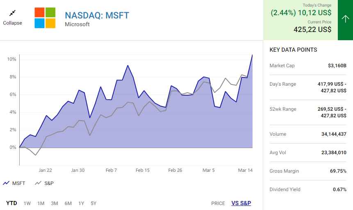Click the Collapse arrows icon
This screenshot has width=353, height=210.
(x=12, y=14)
